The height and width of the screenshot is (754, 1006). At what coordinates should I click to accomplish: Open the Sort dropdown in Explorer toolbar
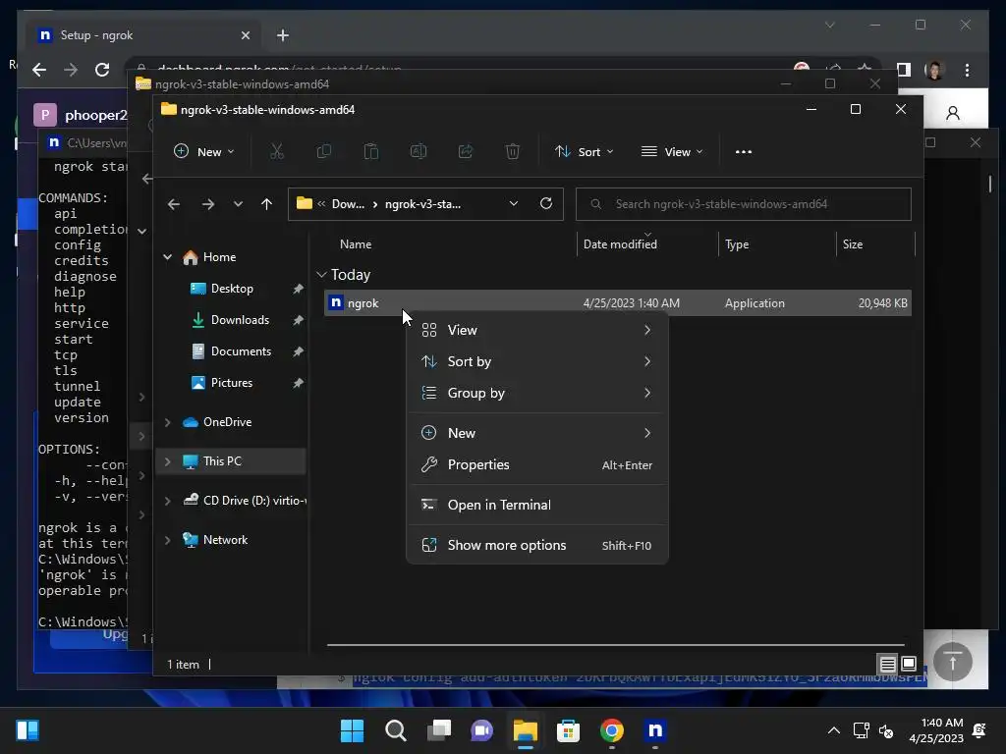pos(585,152)
